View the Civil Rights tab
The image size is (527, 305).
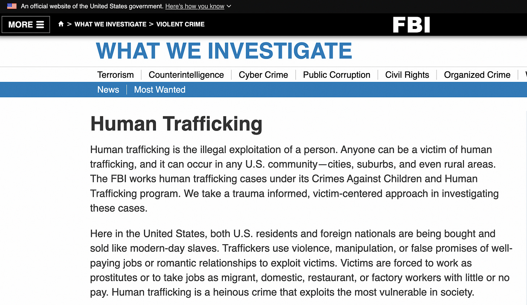[x=407, y=75]
